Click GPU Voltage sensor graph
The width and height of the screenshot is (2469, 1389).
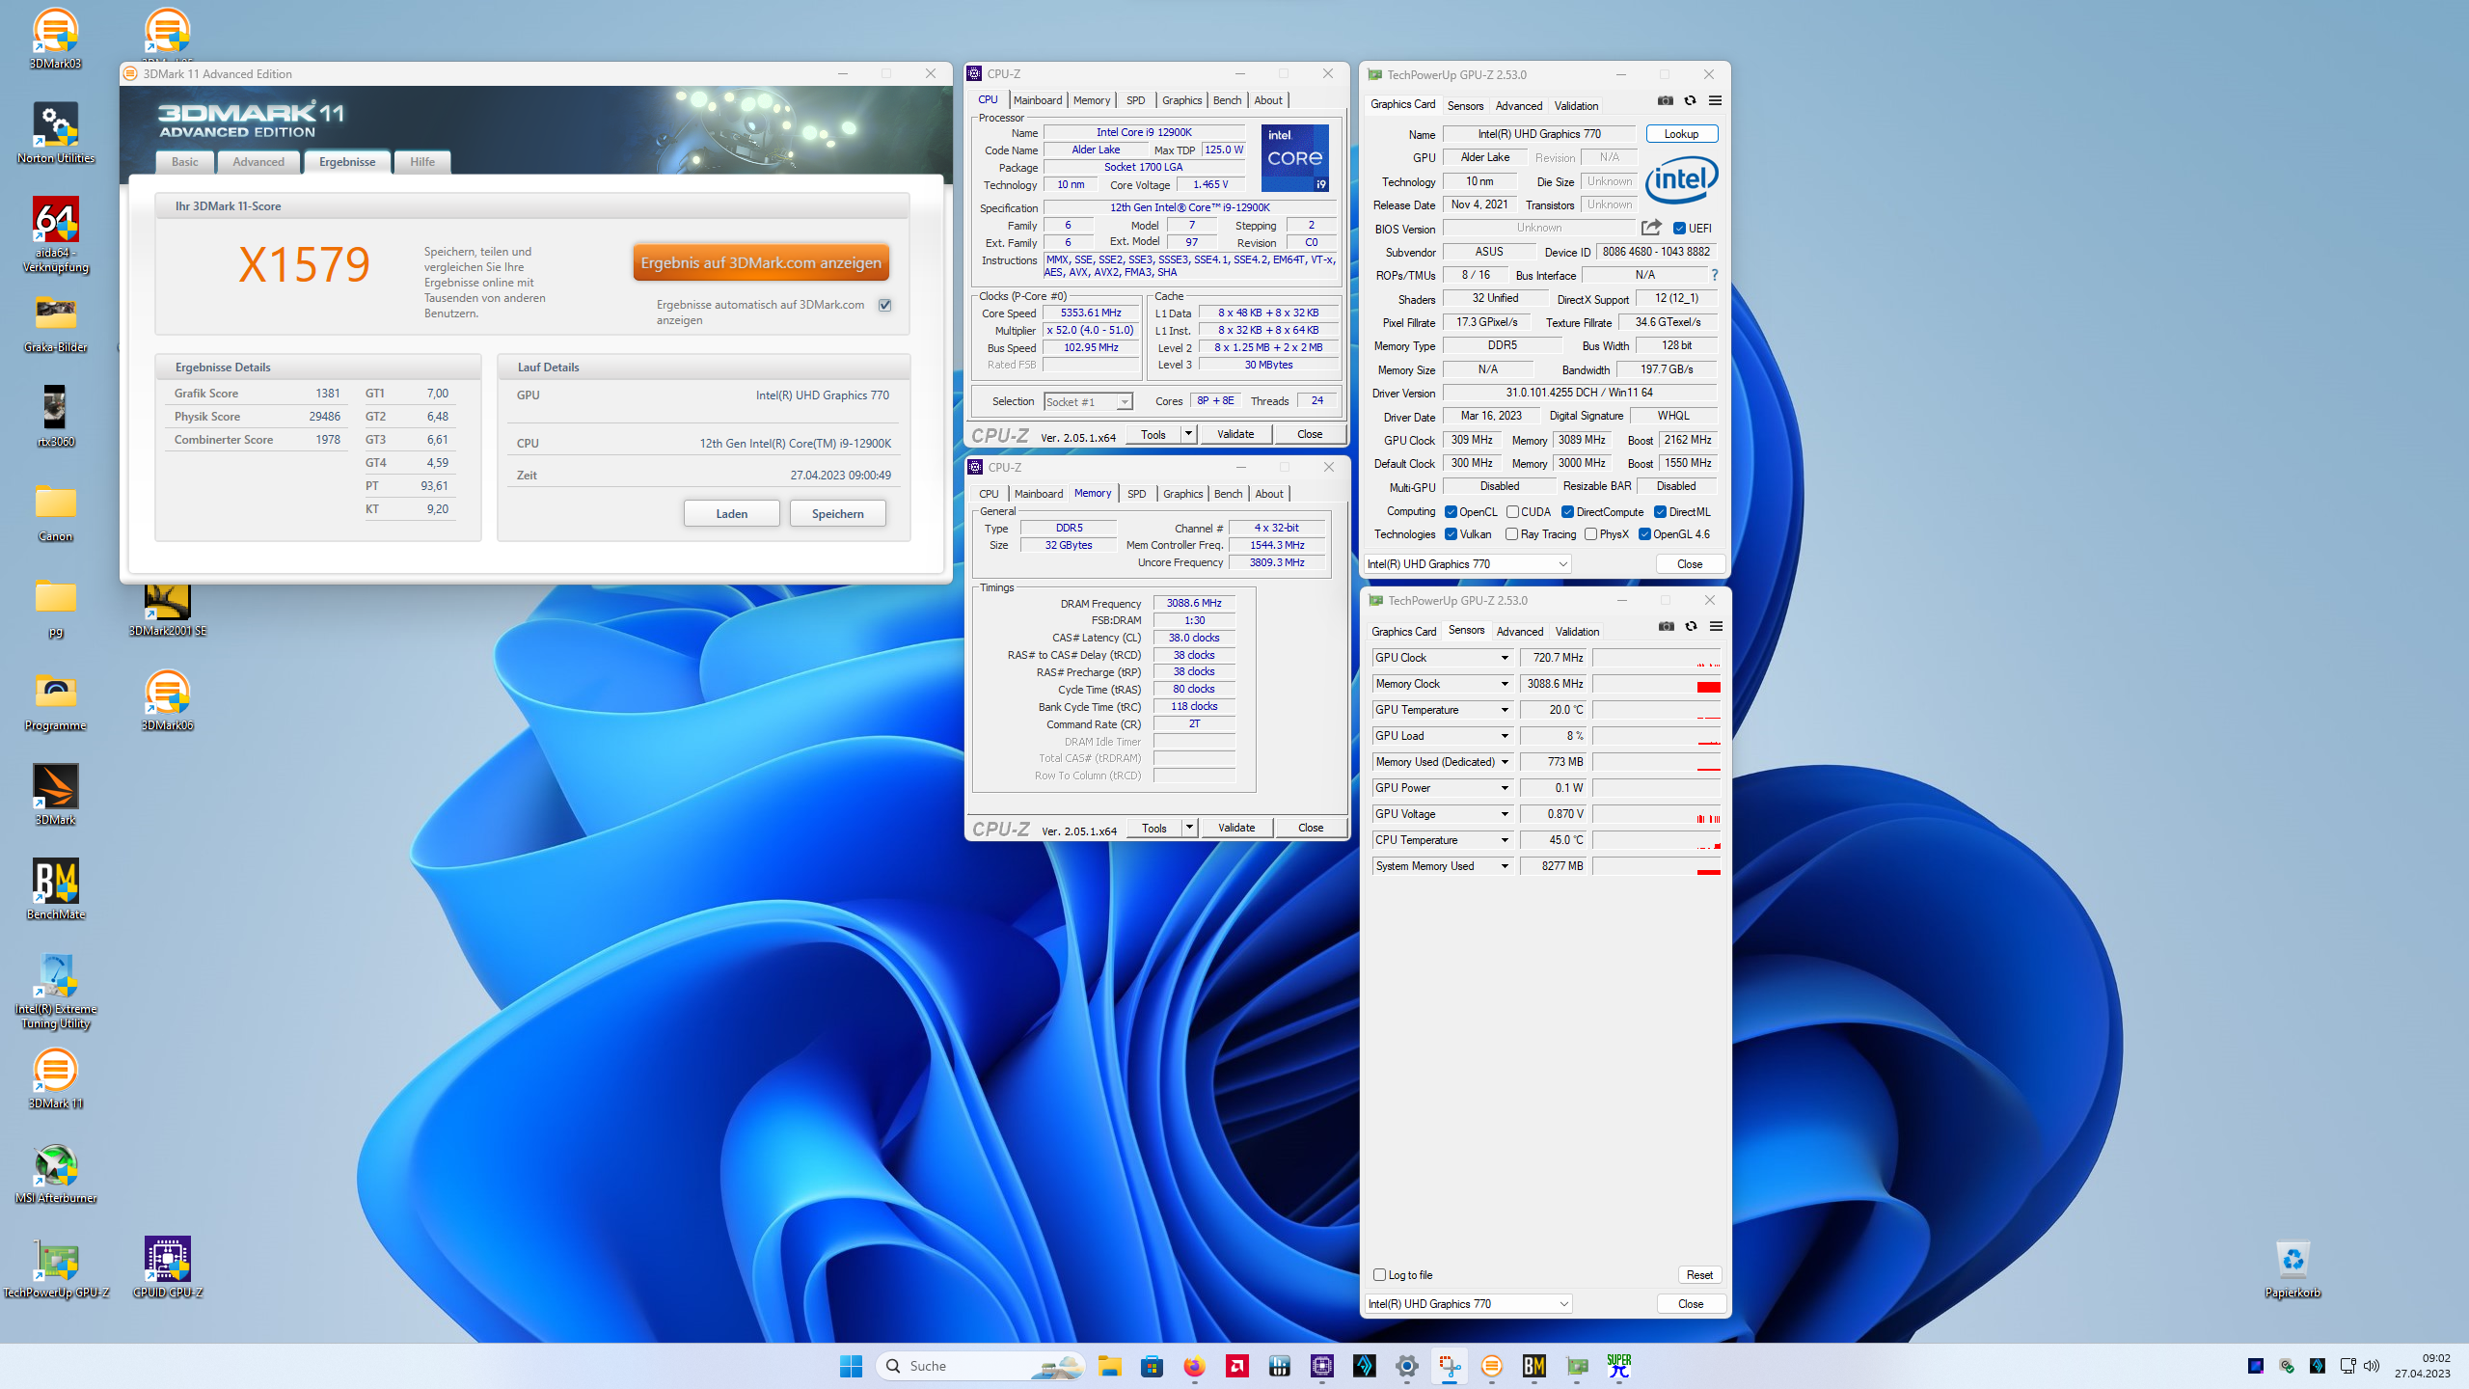(x=1657, y=814)
